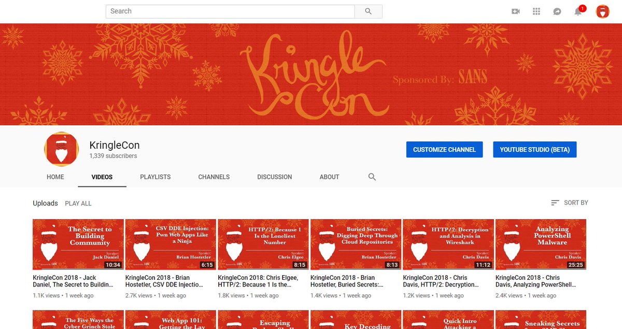Open the Escaping video thumbnail in second row
The height and width of the screenshot is (329, 622).
pos(263,320)
